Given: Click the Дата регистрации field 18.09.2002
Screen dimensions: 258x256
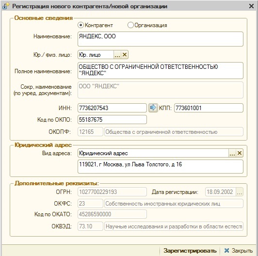Looking at the screenshot, I should (x=221, y=192).
